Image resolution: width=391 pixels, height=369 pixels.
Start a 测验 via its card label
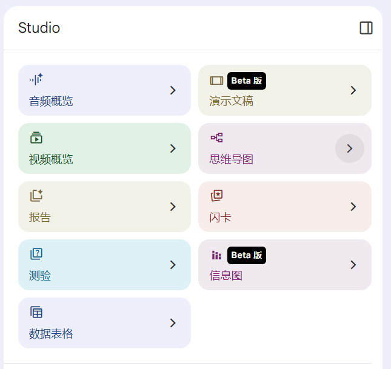click(x=40, y=276)
